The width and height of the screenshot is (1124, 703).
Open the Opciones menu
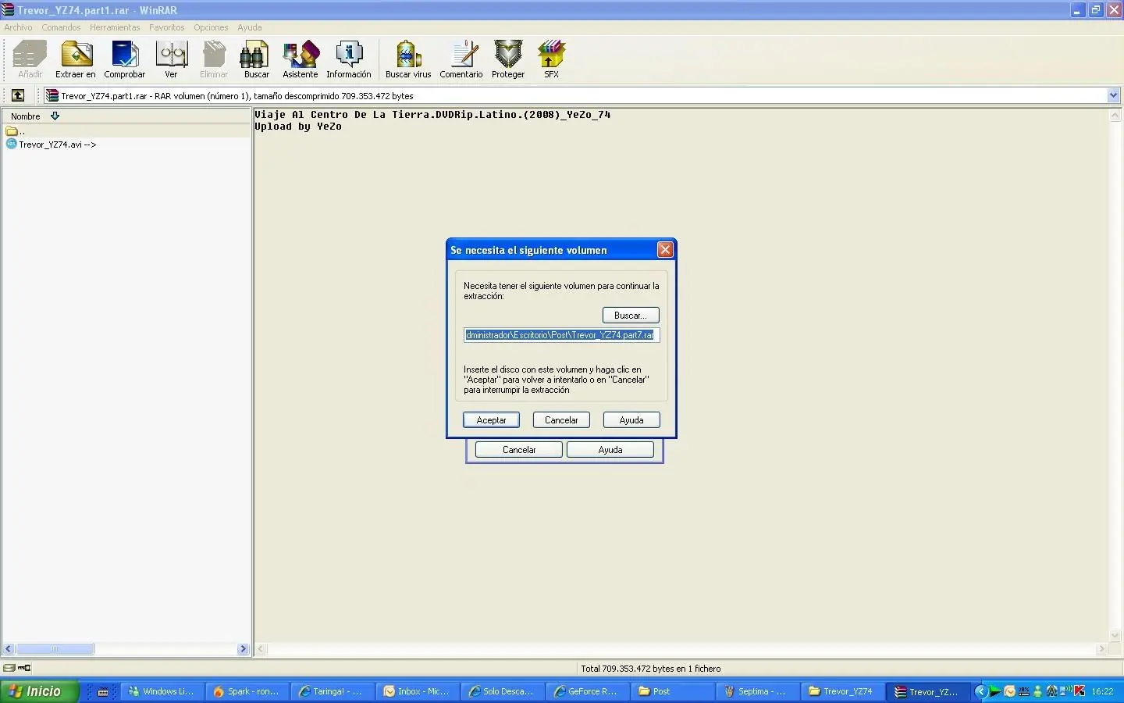point(211,27)
